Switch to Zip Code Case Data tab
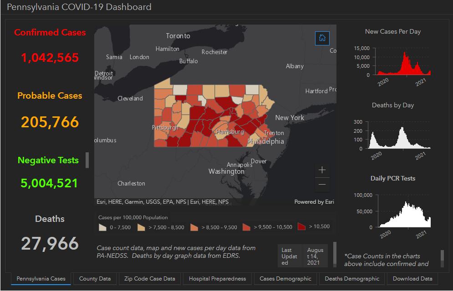This screenshot has width=453, height=291. [149, 279]
